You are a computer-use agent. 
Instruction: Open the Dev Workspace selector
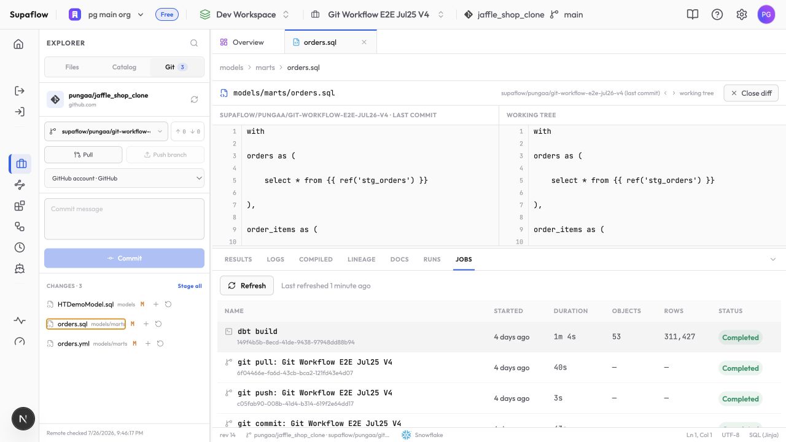244,15
